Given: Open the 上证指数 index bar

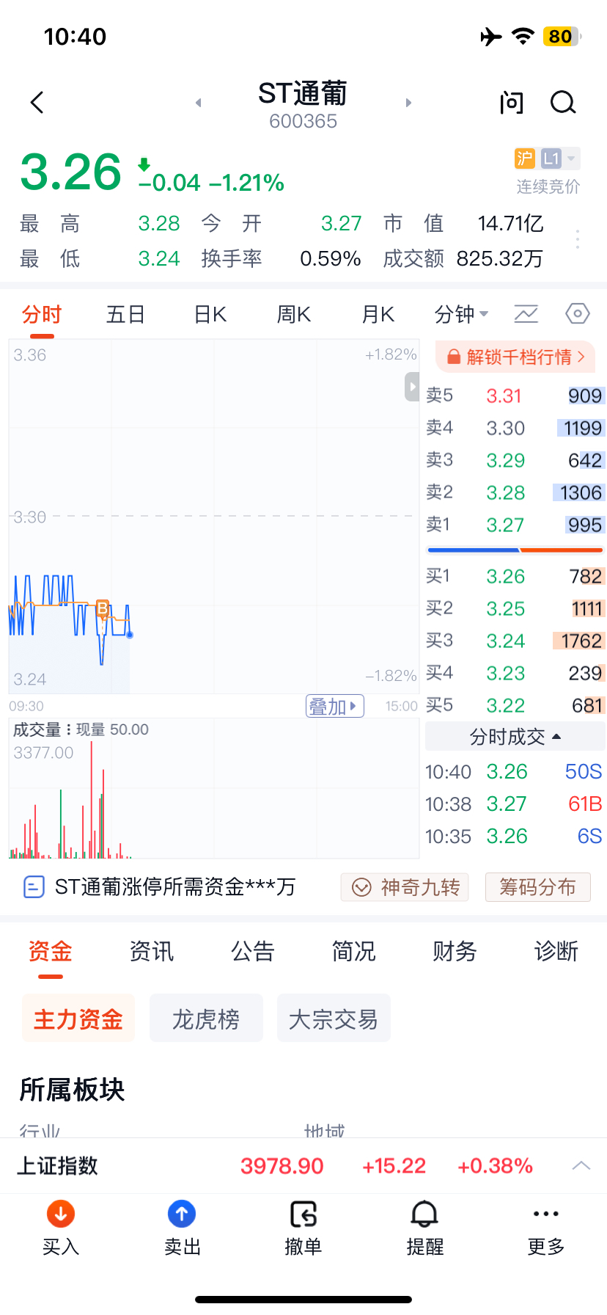Looking at the screenshot, I should coord(303,1165).
